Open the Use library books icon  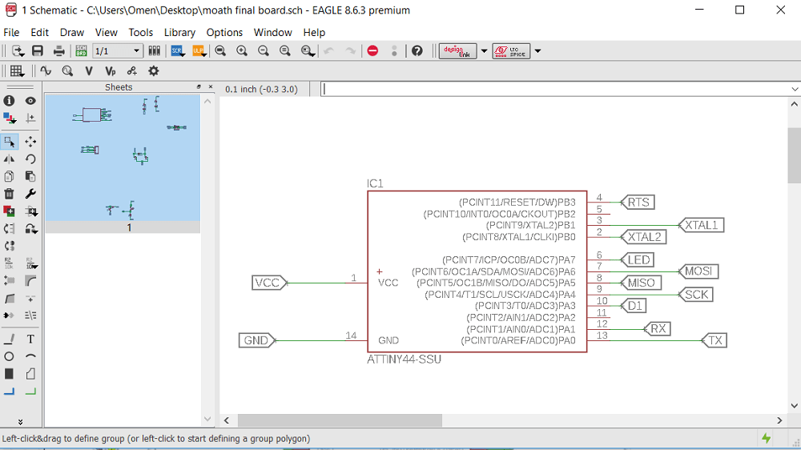(x=155, y=51)
